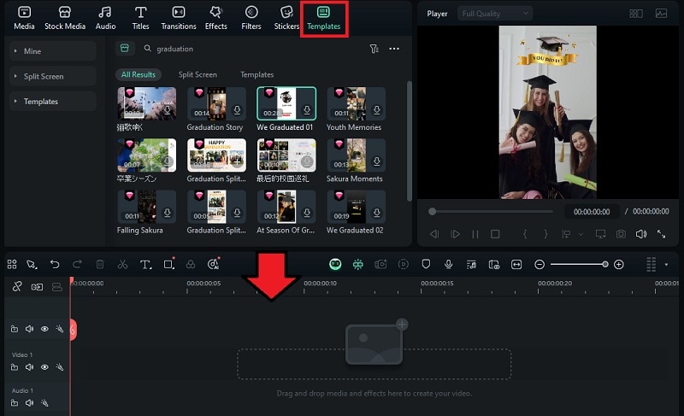Switch to the Effects tab

(216, 18)
